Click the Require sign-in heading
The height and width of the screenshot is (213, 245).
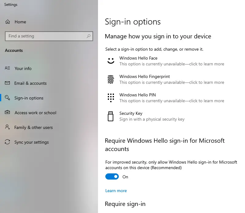(x=125, y=204)
